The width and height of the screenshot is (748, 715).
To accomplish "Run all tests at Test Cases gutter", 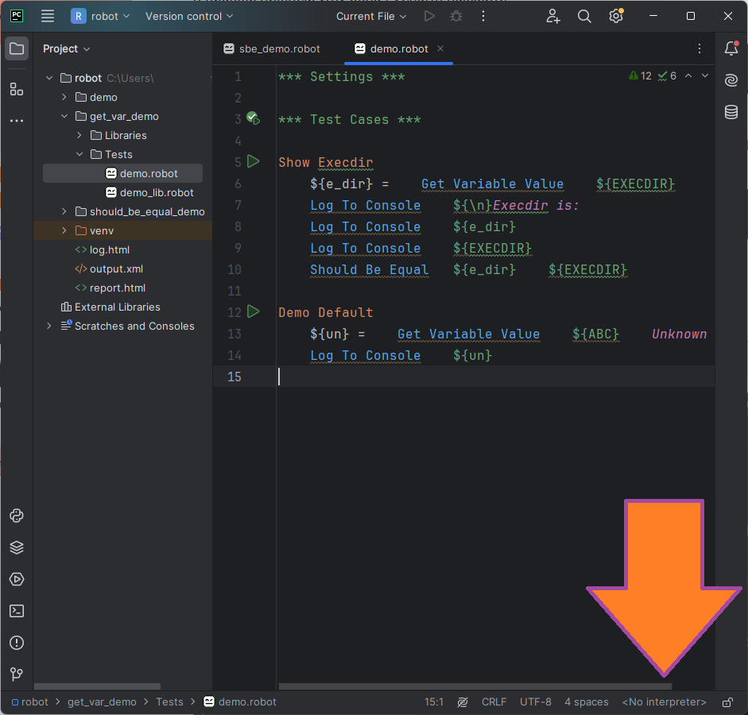I will click(x=253, y=118).
